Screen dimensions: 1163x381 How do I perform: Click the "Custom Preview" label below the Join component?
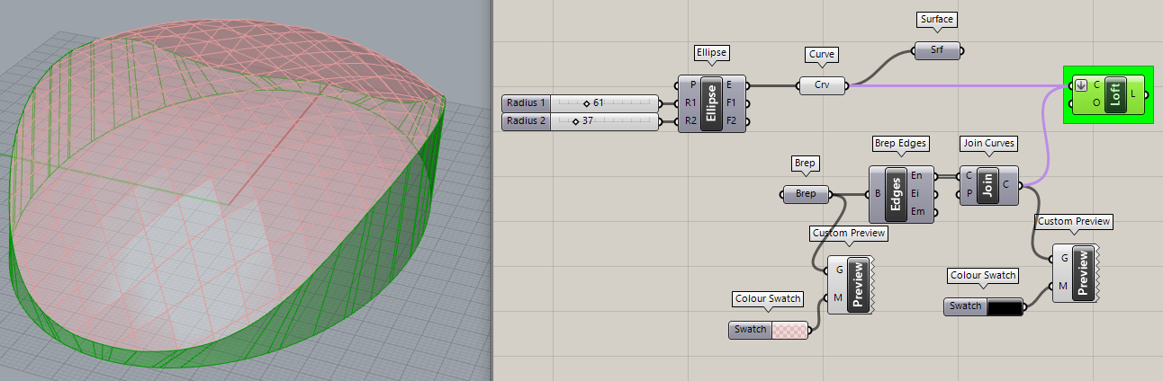point(1075,220)
